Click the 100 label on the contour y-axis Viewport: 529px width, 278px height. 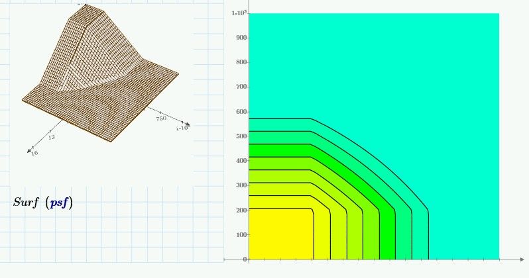point(241,234)
